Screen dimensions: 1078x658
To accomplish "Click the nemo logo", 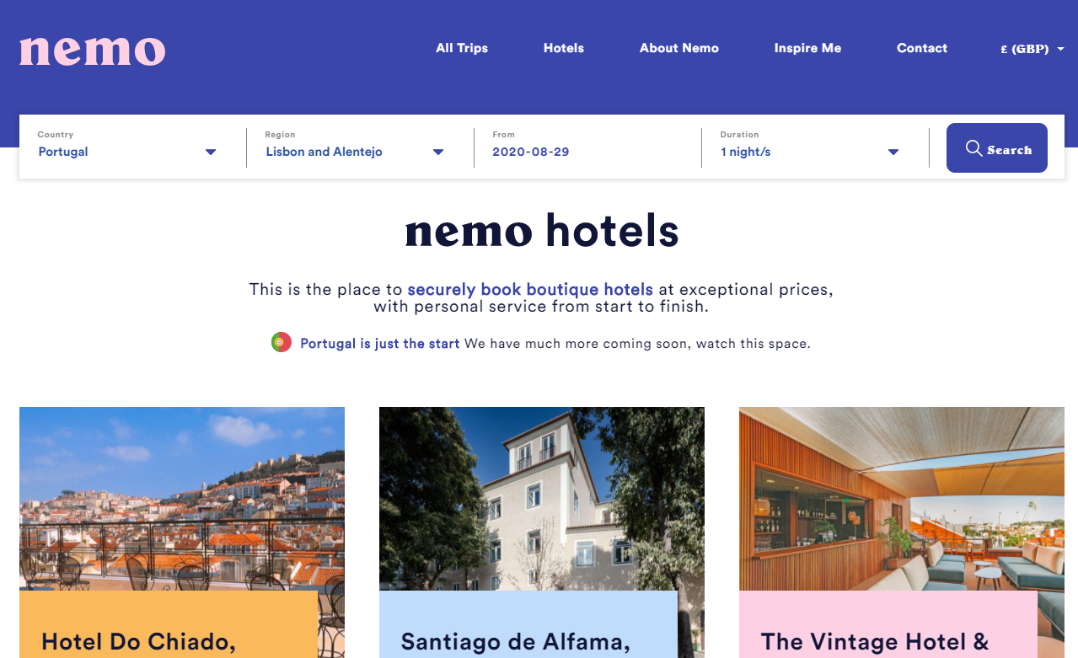I will click(93, 51).
